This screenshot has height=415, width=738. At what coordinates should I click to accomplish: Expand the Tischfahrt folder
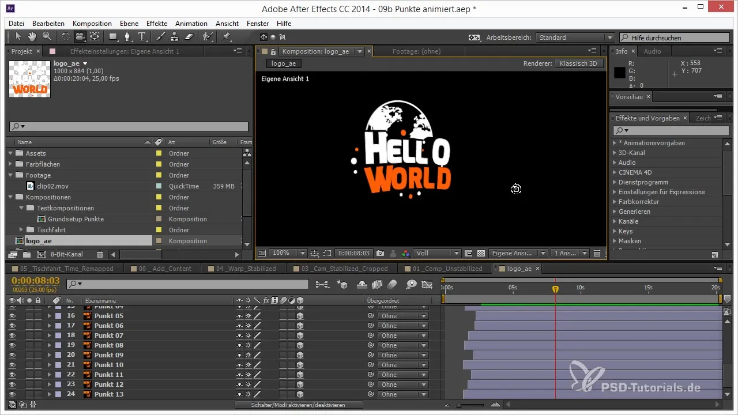(x=21, y=230)
